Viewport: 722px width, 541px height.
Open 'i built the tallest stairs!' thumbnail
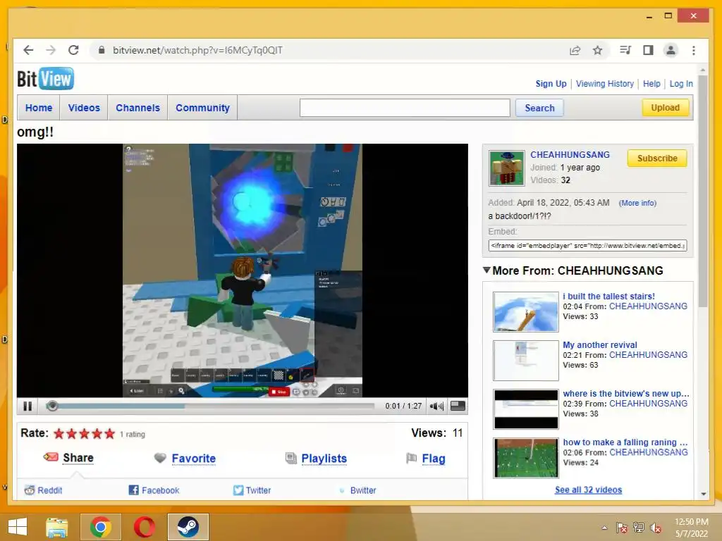[526, 312]
